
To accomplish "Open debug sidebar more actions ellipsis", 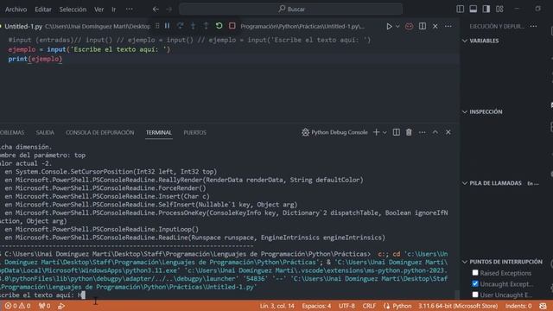I will point(533,26).
